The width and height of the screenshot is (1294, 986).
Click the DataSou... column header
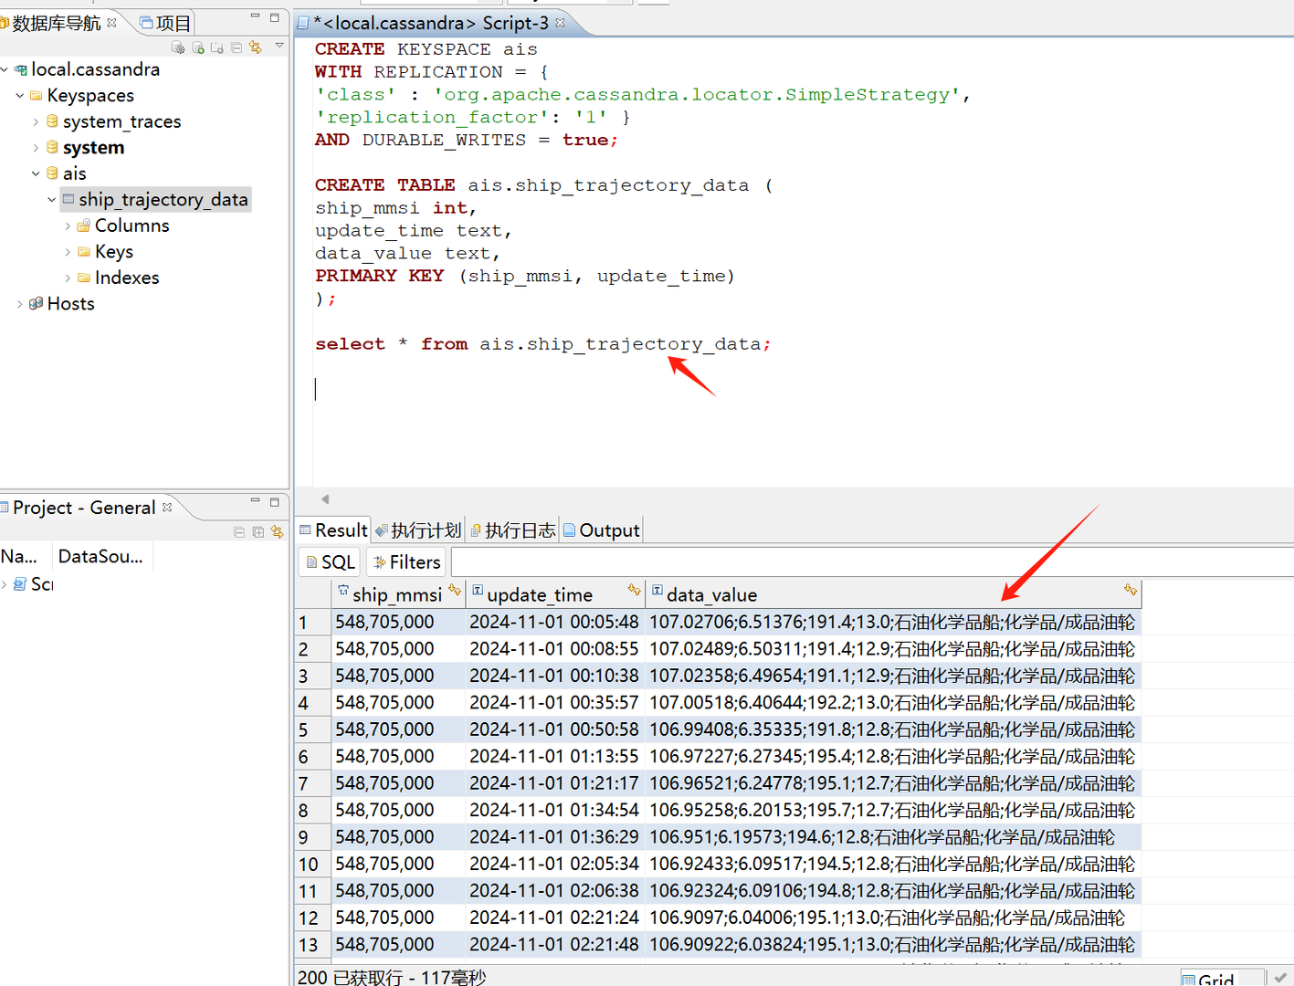100,556
